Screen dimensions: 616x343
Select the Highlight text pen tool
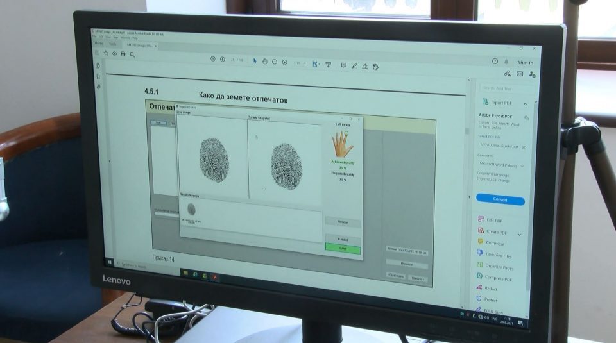coord(354,65)
